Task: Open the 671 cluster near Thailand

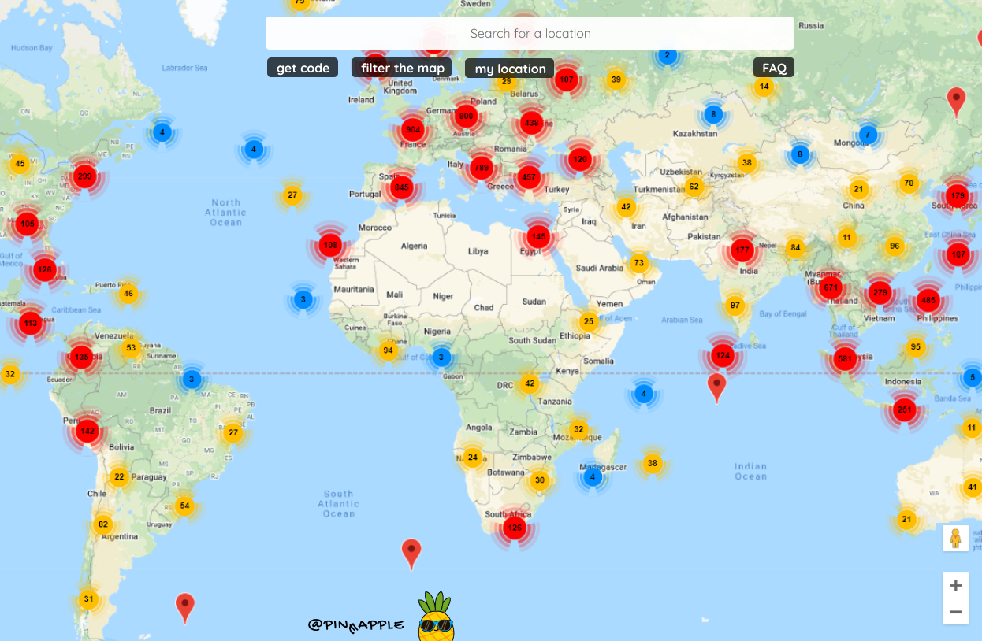Action: 831,287
